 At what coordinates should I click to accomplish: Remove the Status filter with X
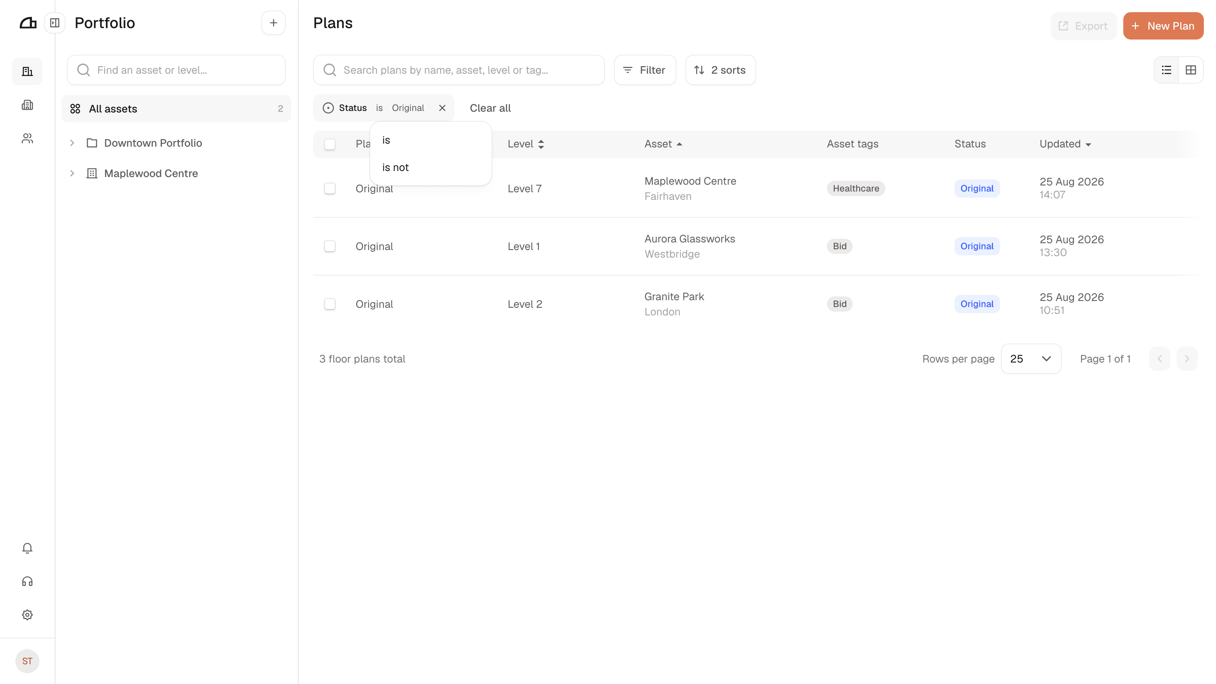coord(442,108)
